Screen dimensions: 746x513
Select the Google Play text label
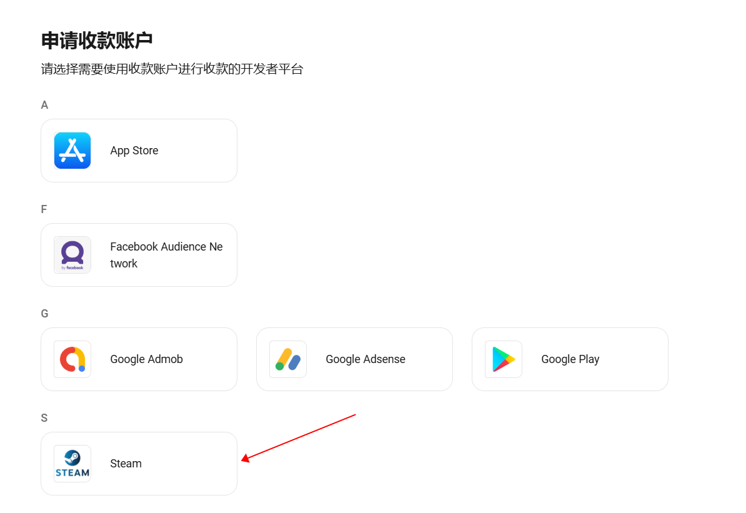coord(570,359)
